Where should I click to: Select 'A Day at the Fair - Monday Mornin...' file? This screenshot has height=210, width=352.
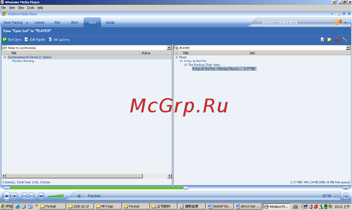224,69
